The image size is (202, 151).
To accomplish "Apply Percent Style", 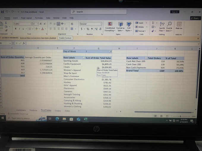I will click(x=88, y=29).
